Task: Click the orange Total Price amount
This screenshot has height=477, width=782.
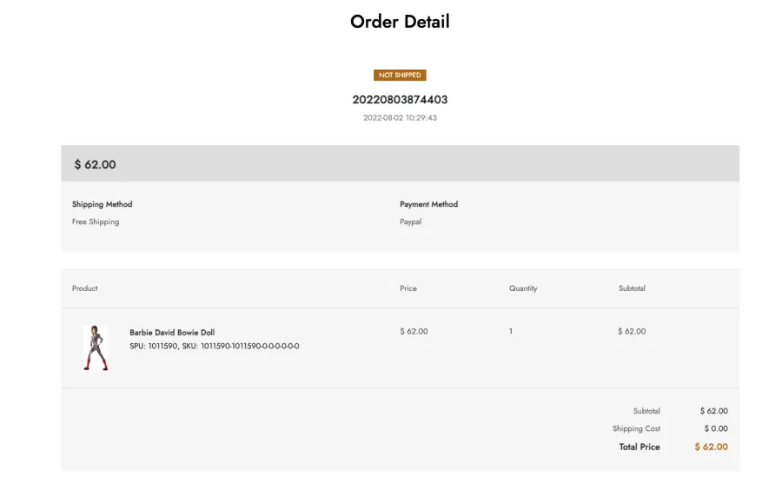Action: (711, 447)
